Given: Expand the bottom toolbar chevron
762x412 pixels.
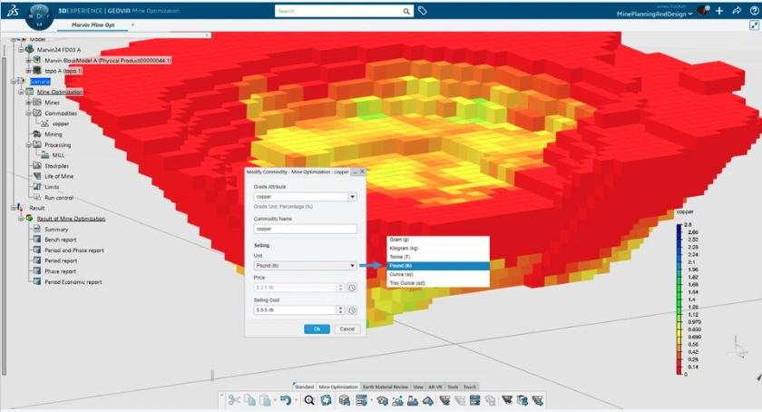Looking at the screenshot, I should [x=221, y=396].
